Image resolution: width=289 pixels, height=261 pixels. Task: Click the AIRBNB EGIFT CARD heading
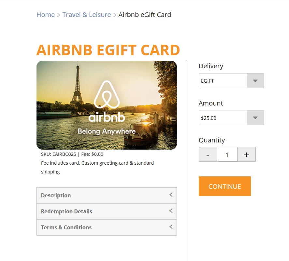(x=108, y=50)
